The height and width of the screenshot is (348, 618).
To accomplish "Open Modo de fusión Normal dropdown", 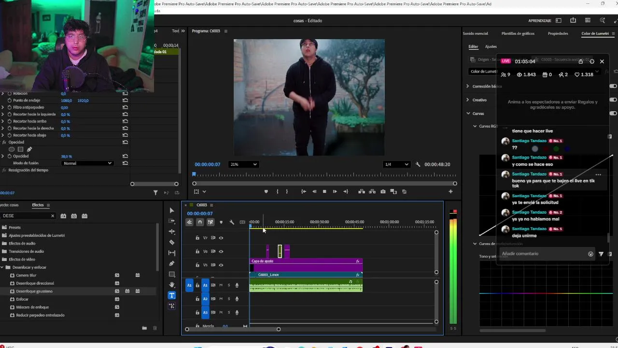I will coord(88,163).
